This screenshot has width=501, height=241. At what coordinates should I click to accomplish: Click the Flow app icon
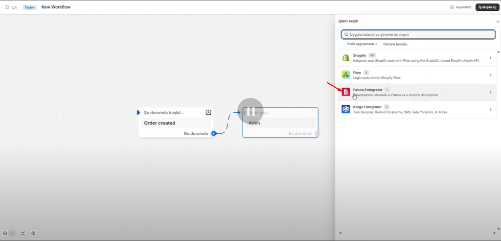tap(345, 75)
